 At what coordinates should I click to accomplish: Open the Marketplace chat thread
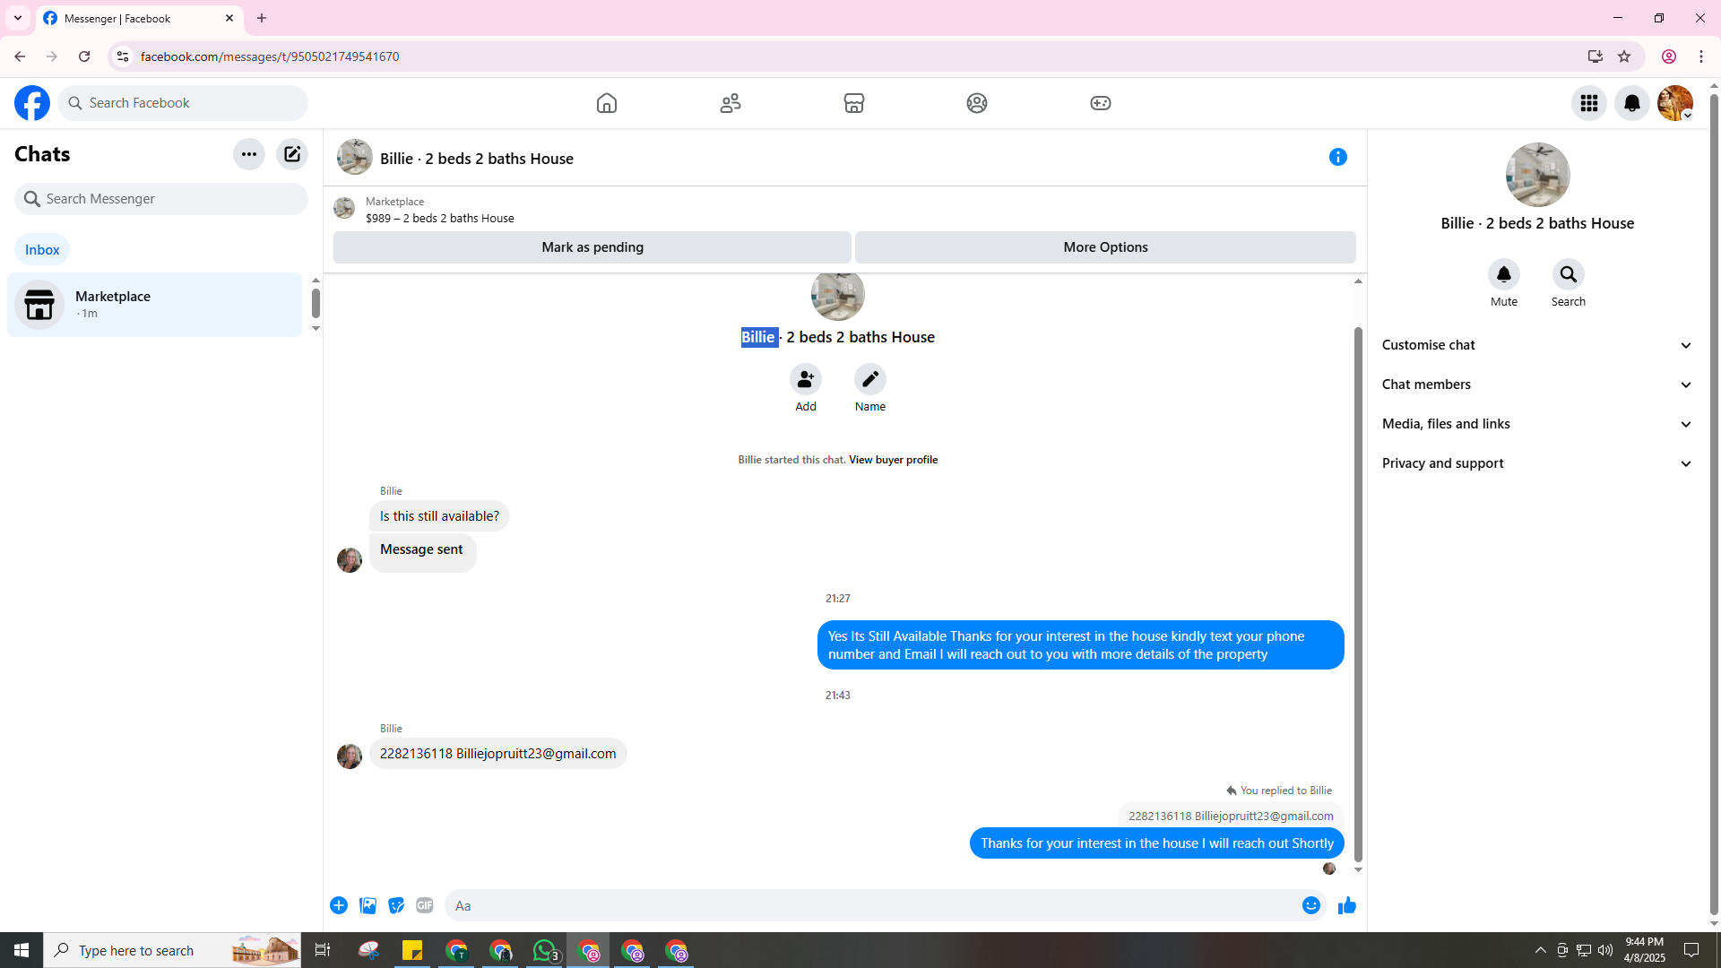point(154,305)
